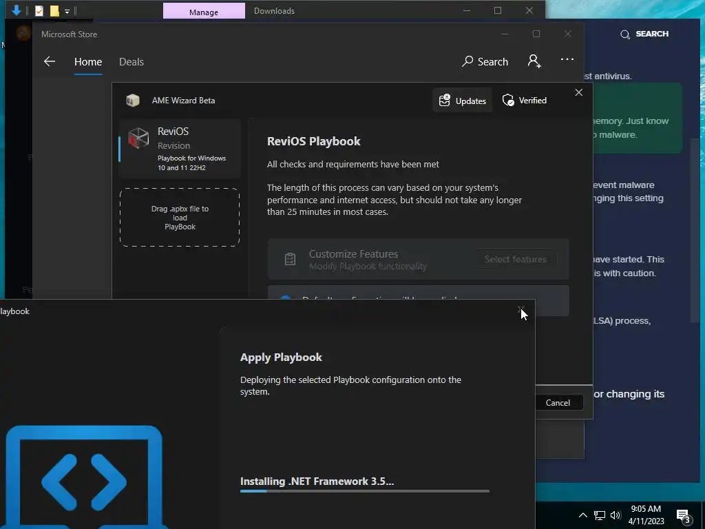The width and height of the screenshot is (705, 529).
Task: Click the search magnifier icon on the background web page
Action: tap(625, 34)
